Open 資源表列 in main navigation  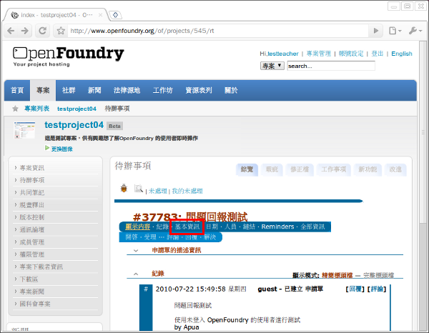(199, 90)
